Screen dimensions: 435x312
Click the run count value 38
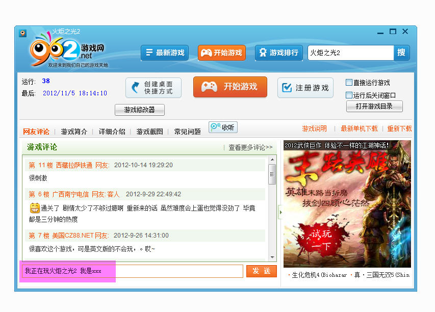click(x=46, y=81)
